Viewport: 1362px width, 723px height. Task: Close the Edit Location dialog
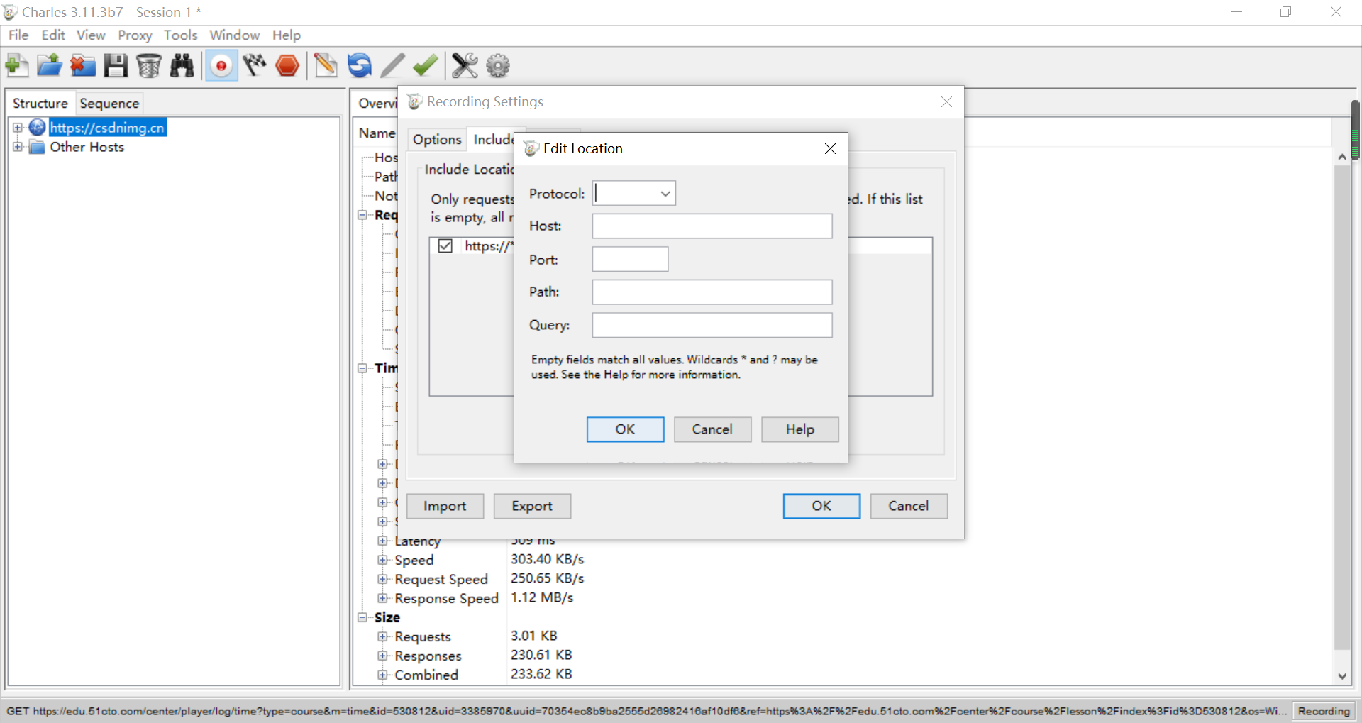[x=830, y=148]
